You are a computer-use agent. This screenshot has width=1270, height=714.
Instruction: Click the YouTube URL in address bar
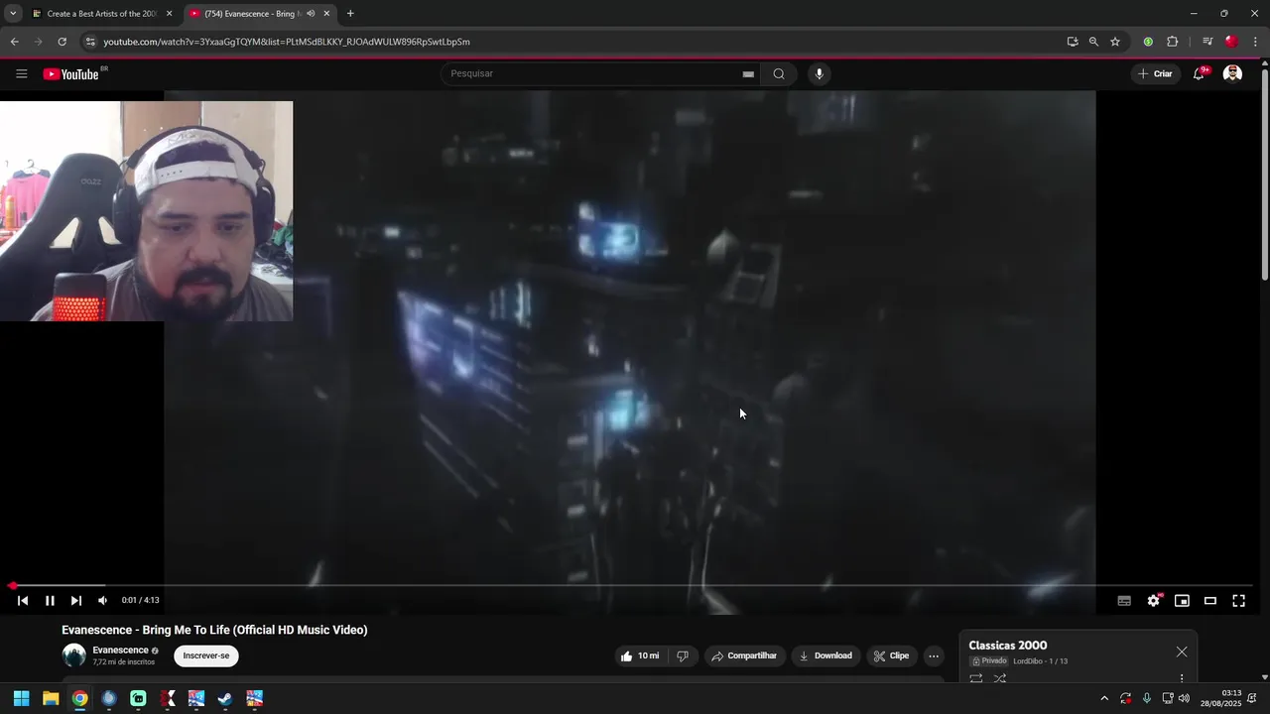coord(287,42)
